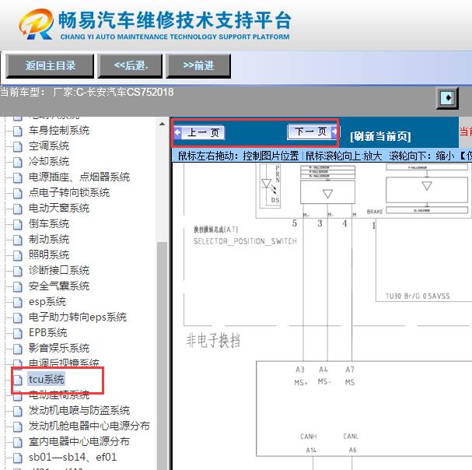Click the document icon beside EPB系统
Image resolution: width=472 pixels, height=470 pixels.
tap(18, 333)
